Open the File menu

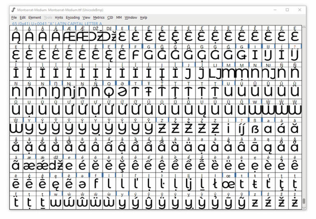[x=14, y=18]
